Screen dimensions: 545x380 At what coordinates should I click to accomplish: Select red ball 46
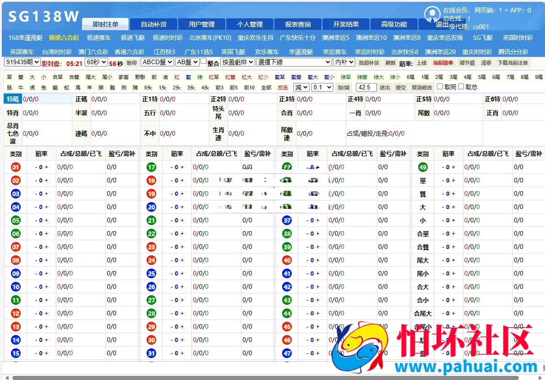point(287,340)
